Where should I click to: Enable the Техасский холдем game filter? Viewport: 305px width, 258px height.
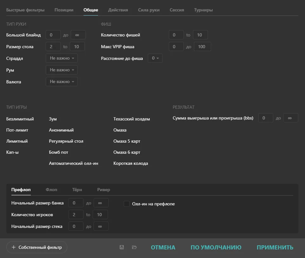(131, 119)
